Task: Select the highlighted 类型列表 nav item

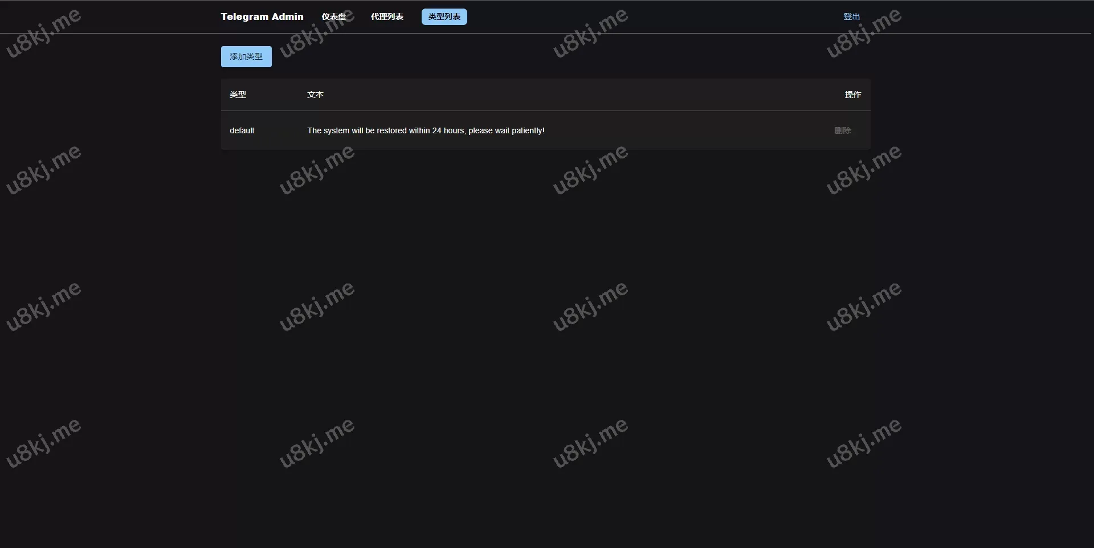Action: click(x=444, y=17)
